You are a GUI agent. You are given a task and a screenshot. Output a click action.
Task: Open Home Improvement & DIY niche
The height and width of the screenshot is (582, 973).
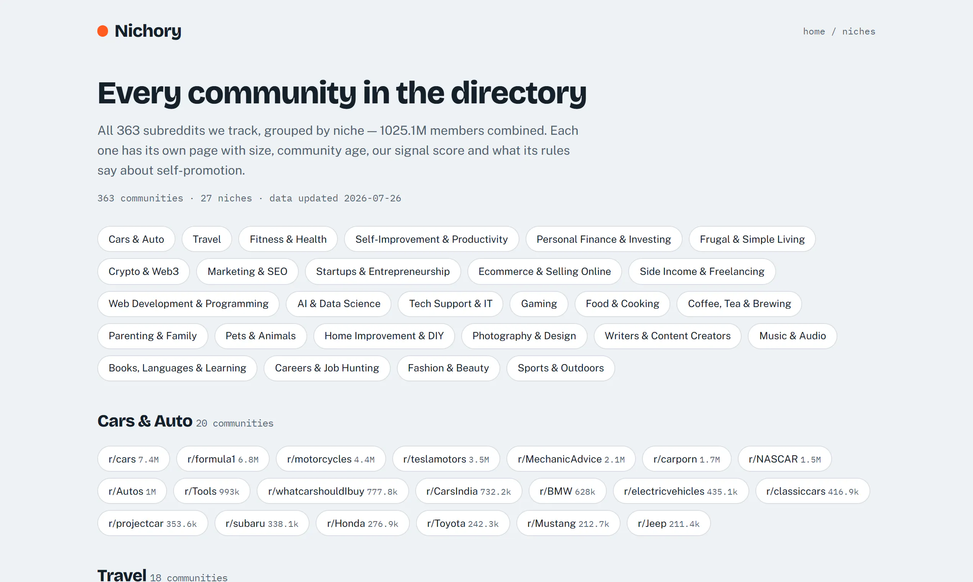pyautogui.click(x=384, y=336)
